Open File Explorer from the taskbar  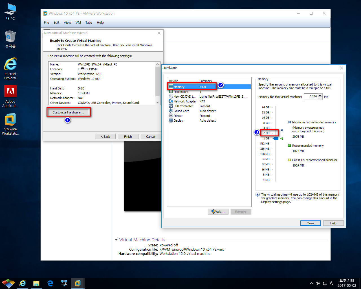(36, 283)
